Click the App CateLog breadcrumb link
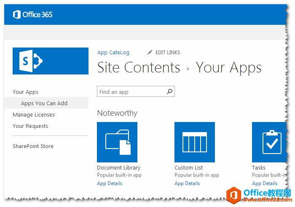This screenshot has width=295, height=207. click(x=113, y=53)
